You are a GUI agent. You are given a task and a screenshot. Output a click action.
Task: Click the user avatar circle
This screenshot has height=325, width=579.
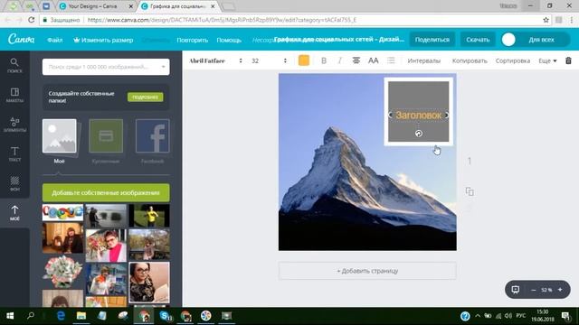coord(508,40)
